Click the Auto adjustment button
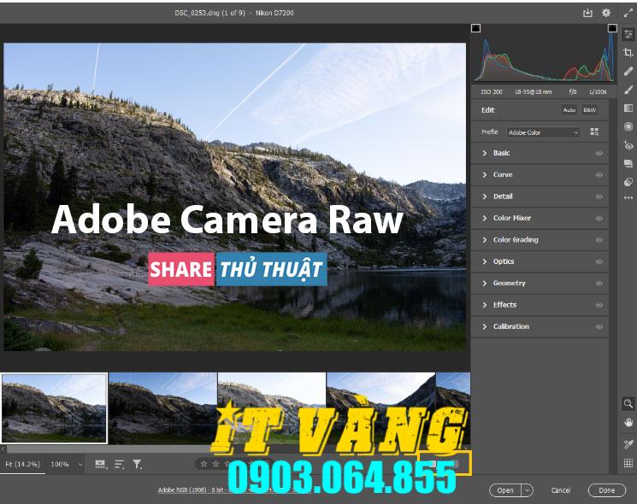 pyautogui.click(x=569, y=110)
